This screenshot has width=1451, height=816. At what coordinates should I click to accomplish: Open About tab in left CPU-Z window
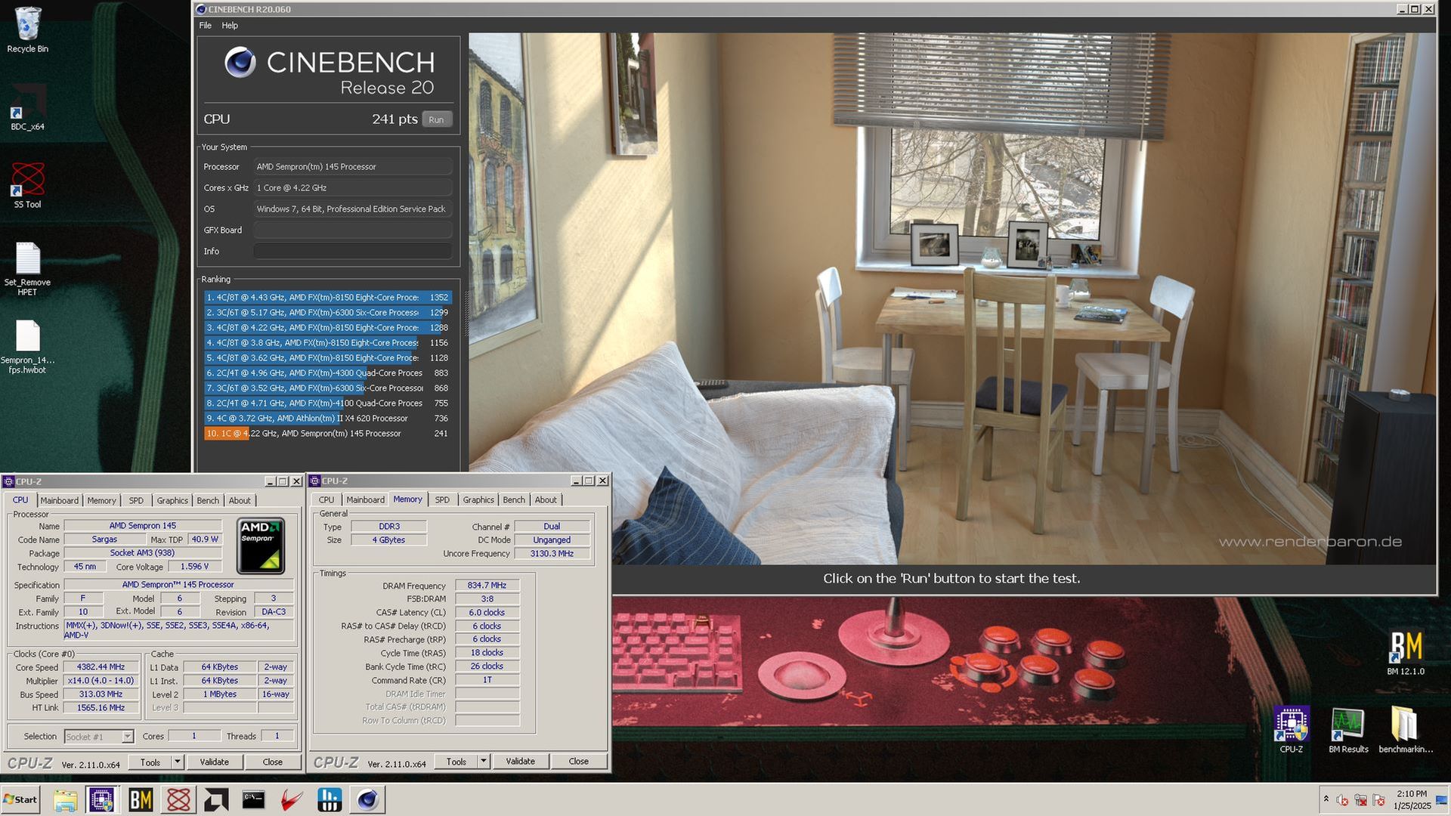tap(240, 501)
